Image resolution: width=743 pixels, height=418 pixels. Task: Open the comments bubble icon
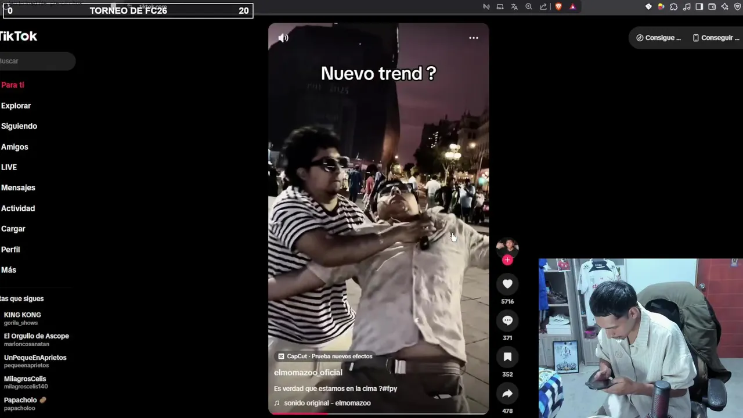pyautogui.click(x=507, y=320)
